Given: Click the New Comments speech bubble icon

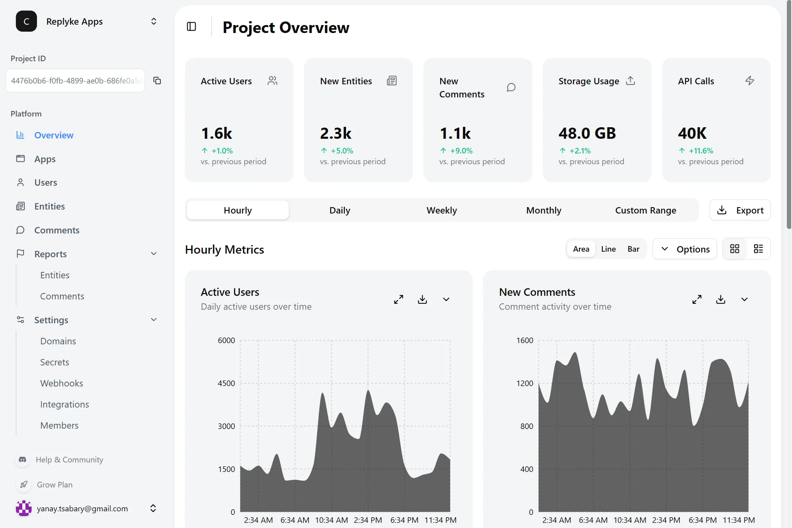Looking at the screenshot, I should 511,87.
